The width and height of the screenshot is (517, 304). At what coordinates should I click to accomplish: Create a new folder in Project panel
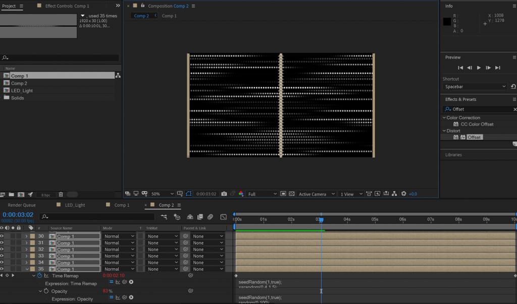coord(12,194)
